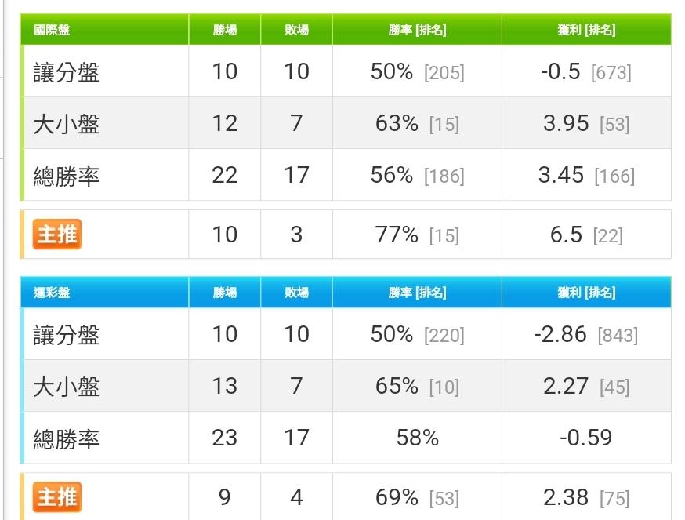Click the orange 主推 badge in the 運彩盤 table
Image resolution: width=685 pixels, height=520 pixels.
pyautogui.click(x=56, y=496)
